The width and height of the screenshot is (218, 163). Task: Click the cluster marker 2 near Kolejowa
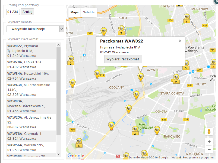click(176, 79)
